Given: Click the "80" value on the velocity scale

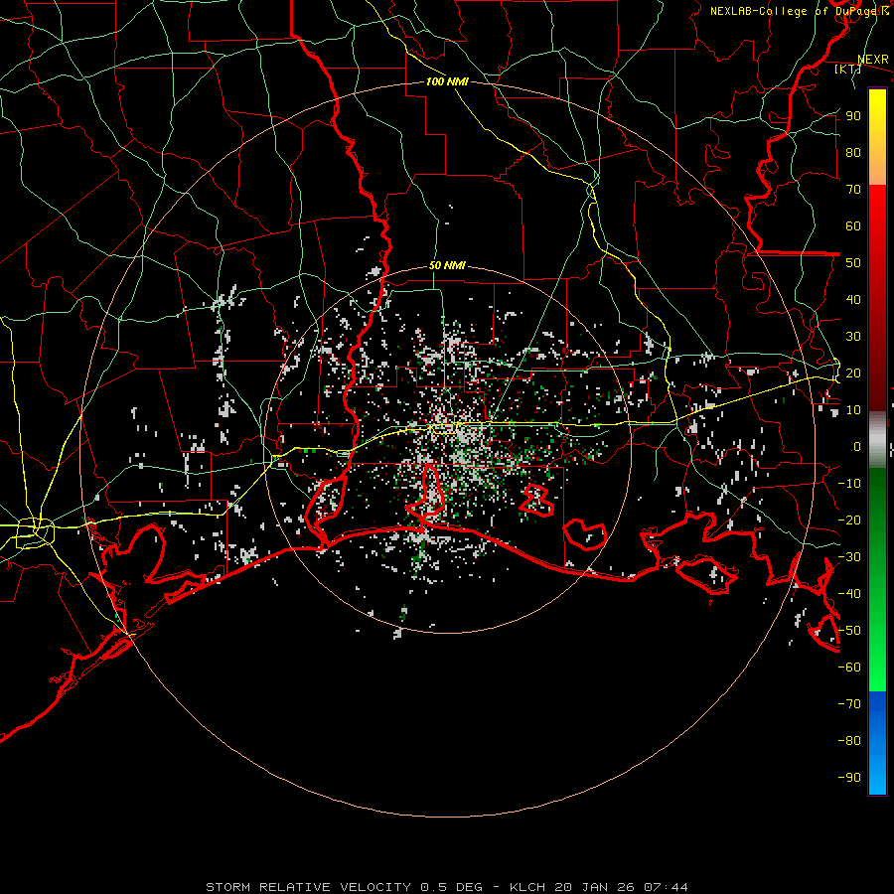Looking at the screenshot, I should point(853,153).
